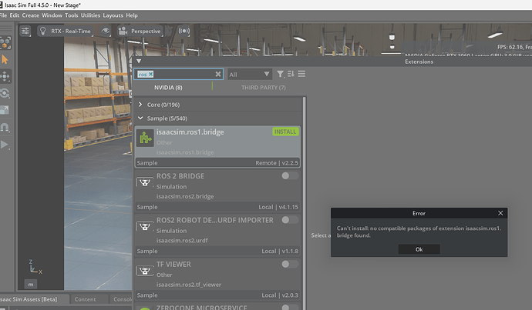Select the TF VIEWER title text
This screenshot has width=532, height=310.
click(173, 265)
